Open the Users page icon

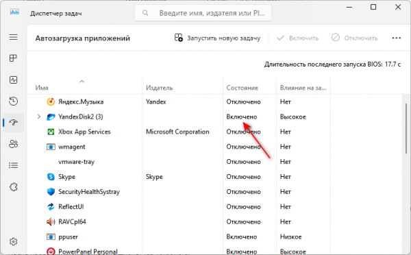pyautogui.click(x=14, y=144)
